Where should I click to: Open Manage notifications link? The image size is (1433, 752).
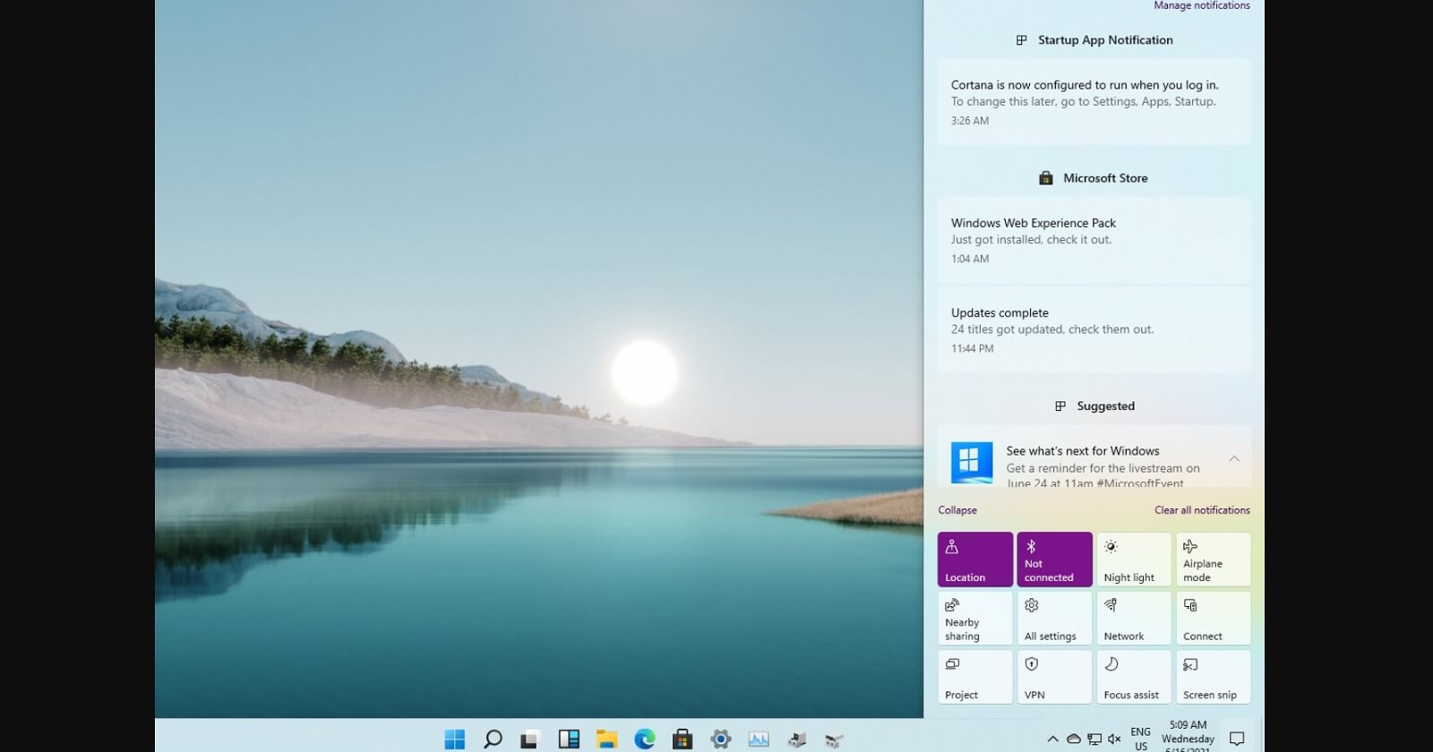tap(1202, 5)
